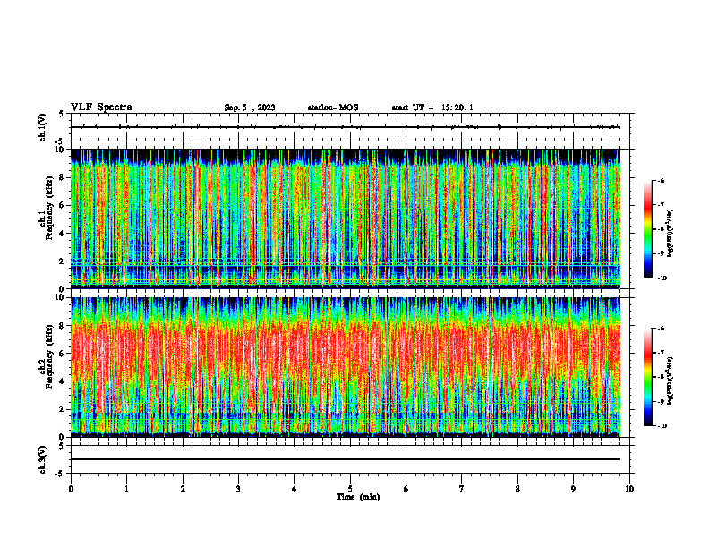Image resolution: width=709 pixels, height=548 pixels.
Task: Click time axis tick label "1"
Action: tap(126, 489)
